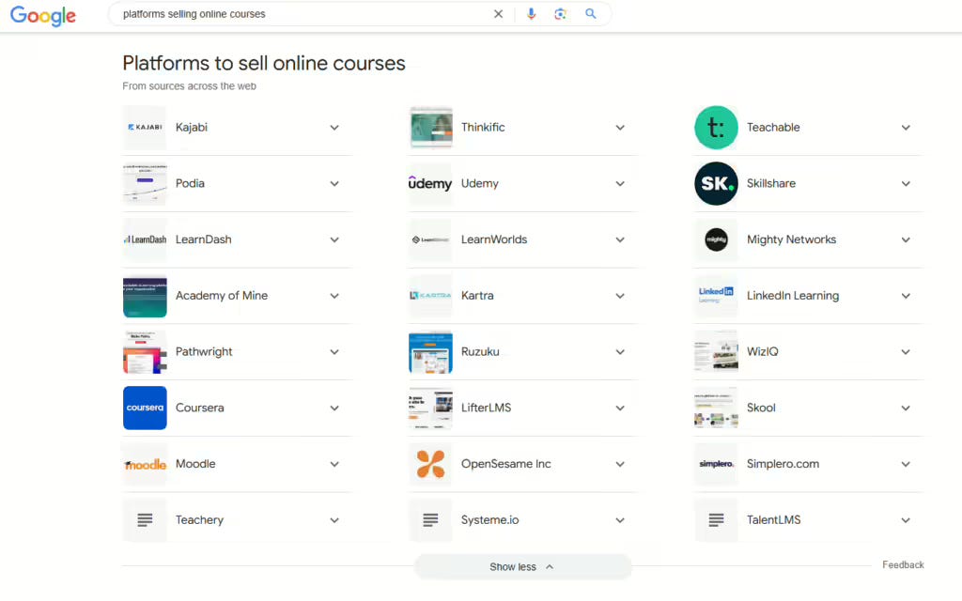Expand the Skillshare entry chevron
962x601 pixels.
click(x=906, y=183)
